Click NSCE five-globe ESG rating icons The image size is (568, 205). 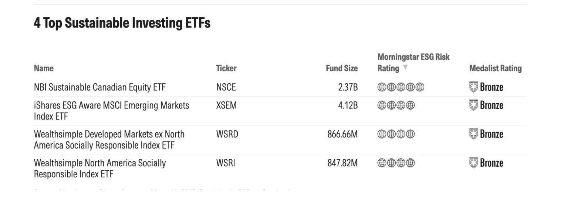click(x=401, y=88)
